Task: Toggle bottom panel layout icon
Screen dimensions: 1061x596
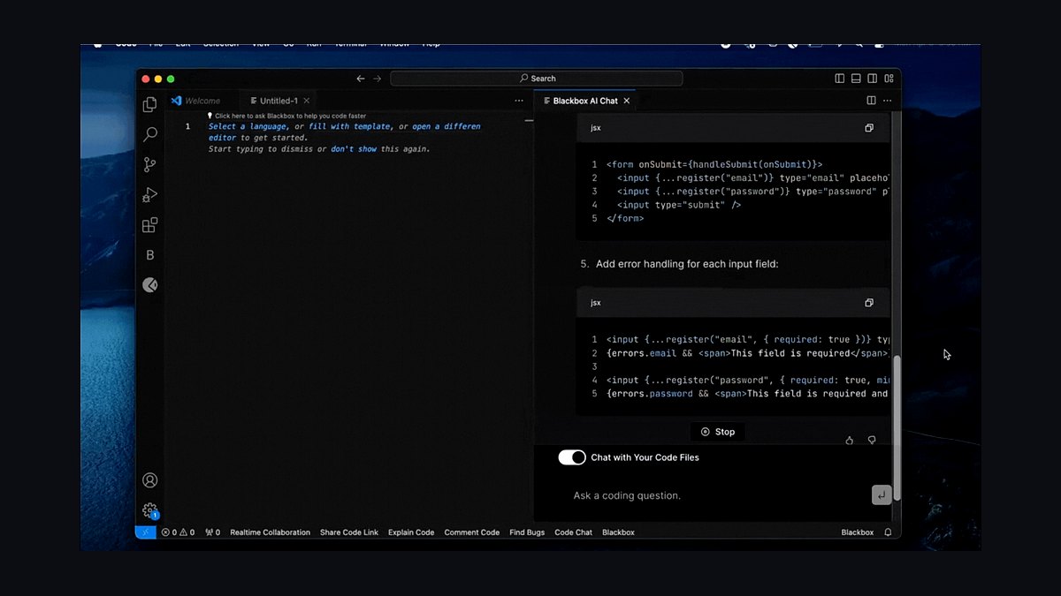Action: tap(856, 79)
